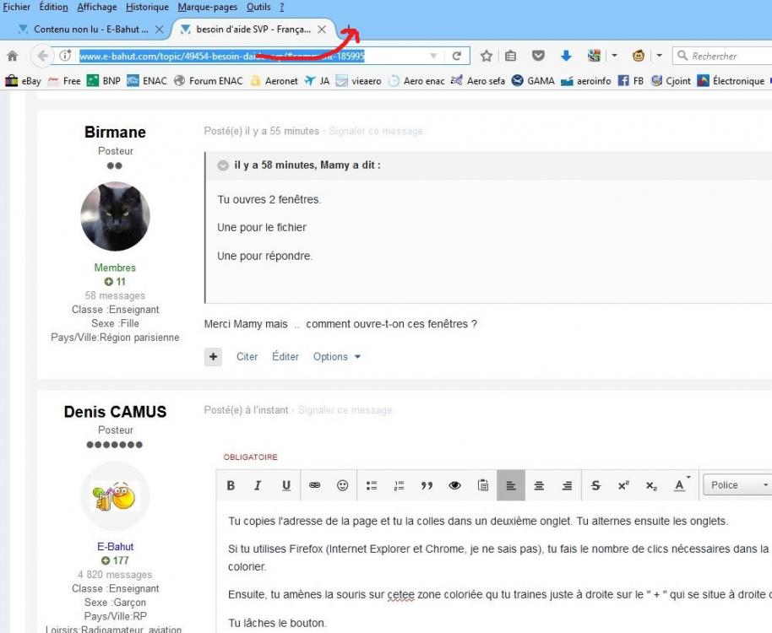Click the Firefox home icon
Viewport: 772px width, 633px height.
(x=13, y=56)
